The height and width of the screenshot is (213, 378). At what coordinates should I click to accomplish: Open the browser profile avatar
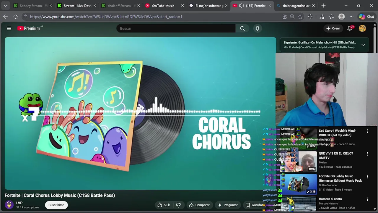pyautogui.click(x=342, y=17)
